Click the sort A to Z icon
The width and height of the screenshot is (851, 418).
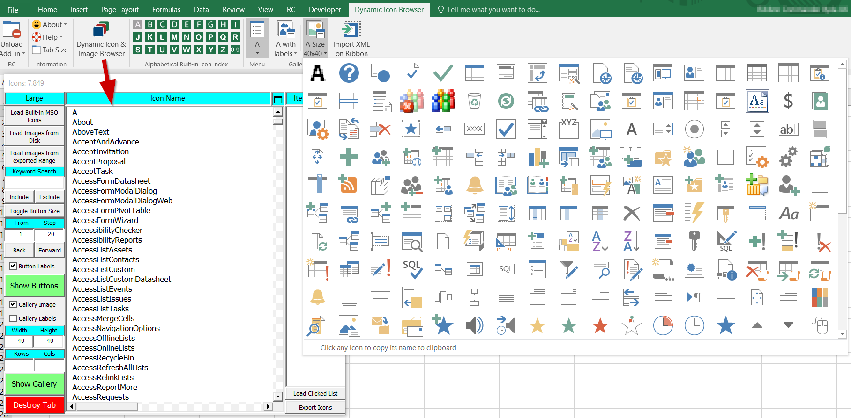(x=600, y=241)
